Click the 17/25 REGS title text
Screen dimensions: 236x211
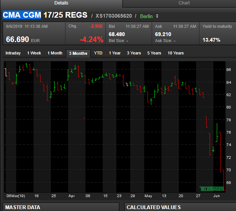(65, 15)
